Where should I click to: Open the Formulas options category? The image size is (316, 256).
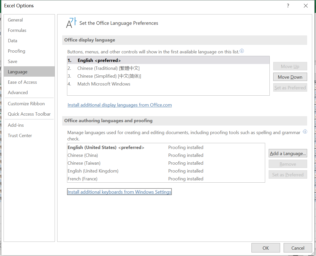(29, 30)
